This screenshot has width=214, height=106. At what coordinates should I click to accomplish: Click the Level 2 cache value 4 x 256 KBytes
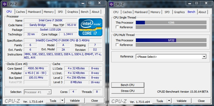click(76, 78)
